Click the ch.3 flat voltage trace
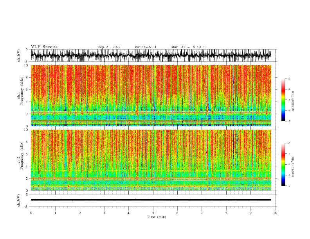The height and width of the screenshot is (239, 310). point(151,200)
